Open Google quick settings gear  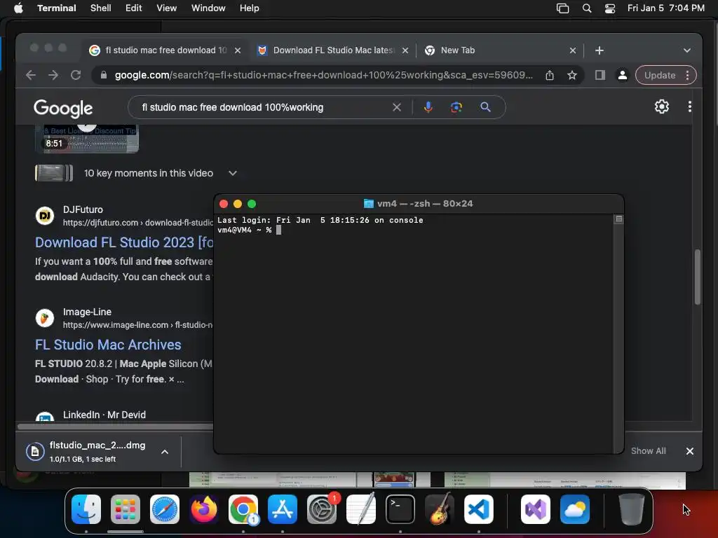(x=662, y=106)
